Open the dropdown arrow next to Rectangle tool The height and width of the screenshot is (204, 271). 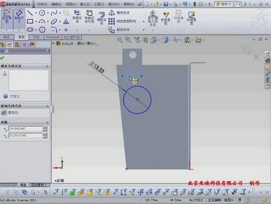click(36, 22)
